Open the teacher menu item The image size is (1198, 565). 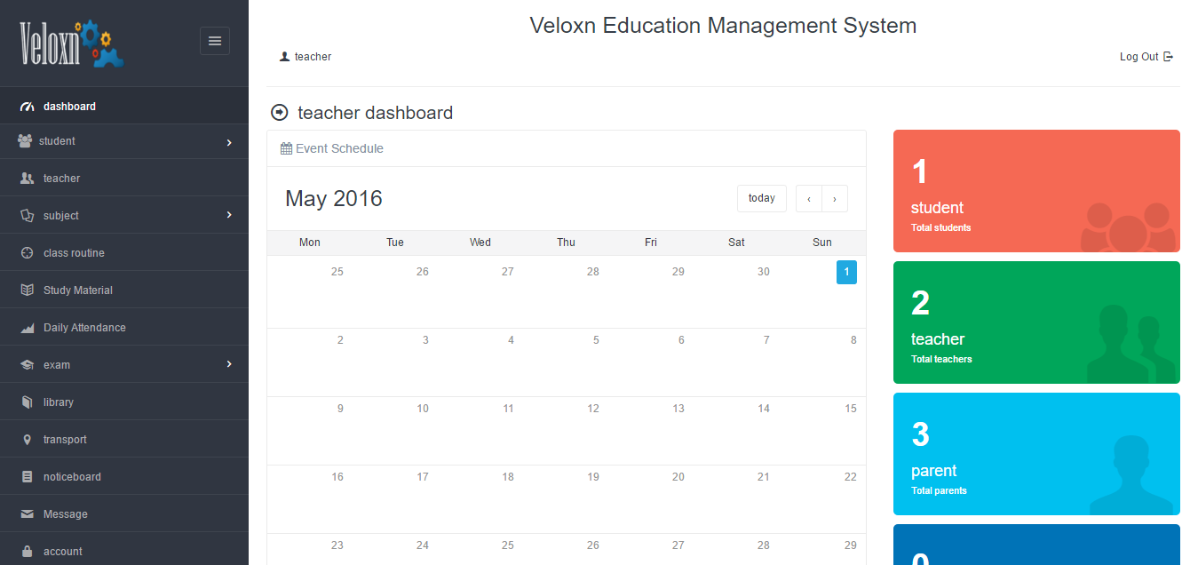(61, 179)
